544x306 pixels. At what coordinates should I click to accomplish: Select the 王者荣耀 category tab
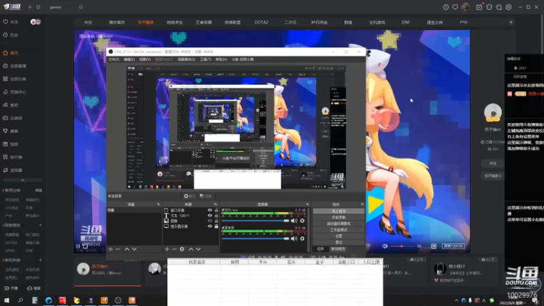(203, 22)
